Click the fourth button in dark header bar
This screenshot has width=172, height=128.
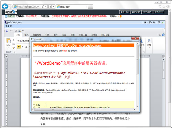159,12
